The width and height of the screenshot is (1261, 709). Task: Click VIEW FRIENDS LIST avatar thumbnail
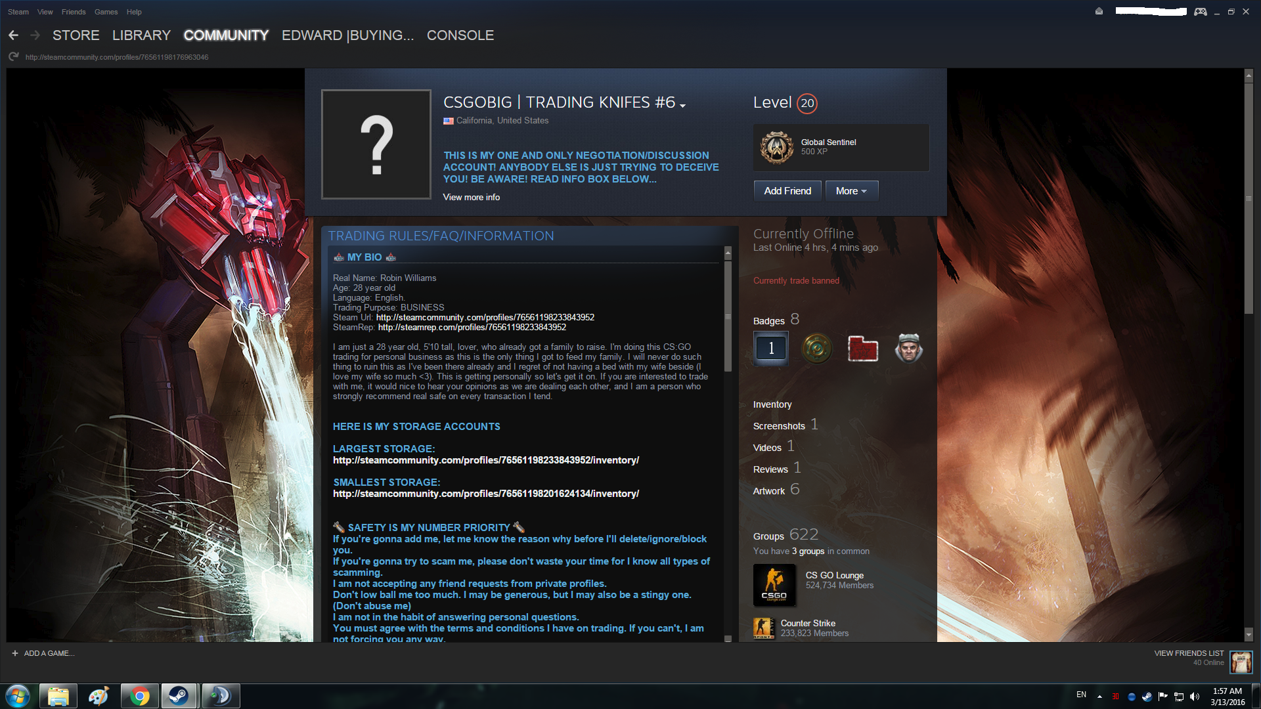(x=1241, y=662)
